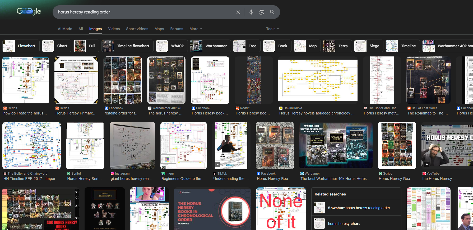Screen dimensions: 473x230
Task: Apply the Book filter chip
Action: 277,46
